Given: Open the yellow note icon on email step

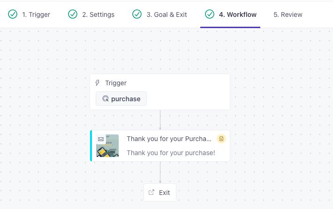Looking at the screenshot, I should pos(221,139).
